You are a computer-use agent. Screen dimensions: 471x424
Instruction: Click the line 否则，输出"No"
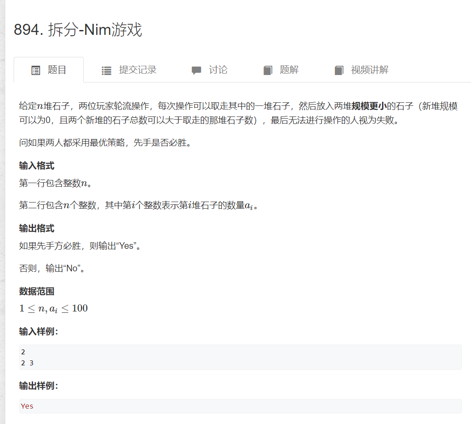(52, 268)
